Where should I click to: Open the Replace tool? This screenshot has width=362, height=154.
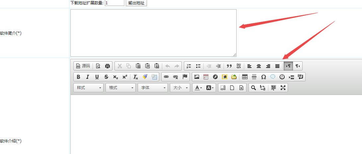(x=263, y=88)
